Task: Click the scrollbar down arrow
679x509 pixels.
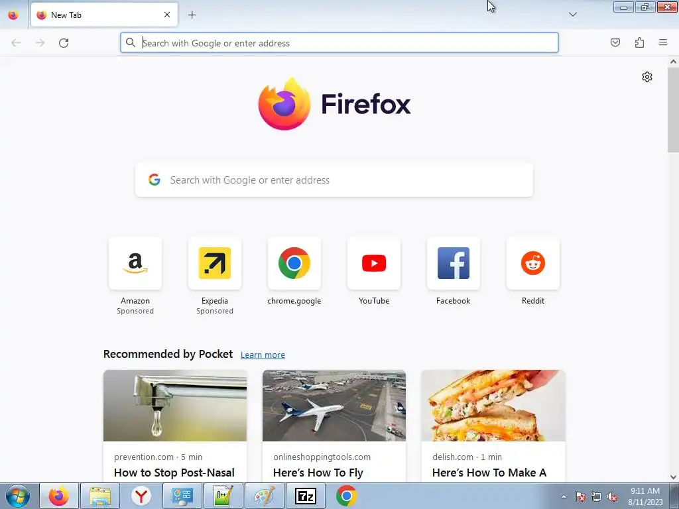Action: point(673,477)
